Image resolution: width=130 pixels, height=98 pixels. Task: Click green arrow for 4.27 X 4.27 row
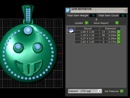click(x=119, y=39)
